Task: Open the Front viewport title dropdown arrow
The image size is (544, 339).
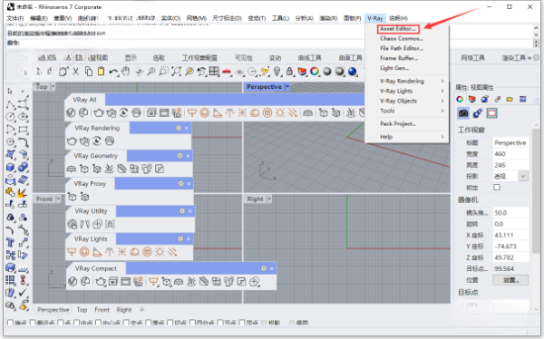Action: click(x=58, y=199)
